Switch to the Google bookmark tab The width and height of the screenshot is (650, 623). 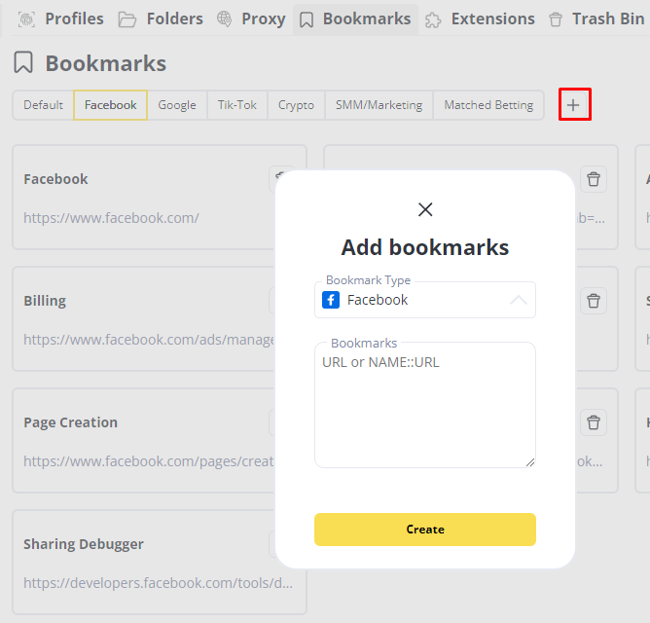pyautogui.click(x=177, y=105)
